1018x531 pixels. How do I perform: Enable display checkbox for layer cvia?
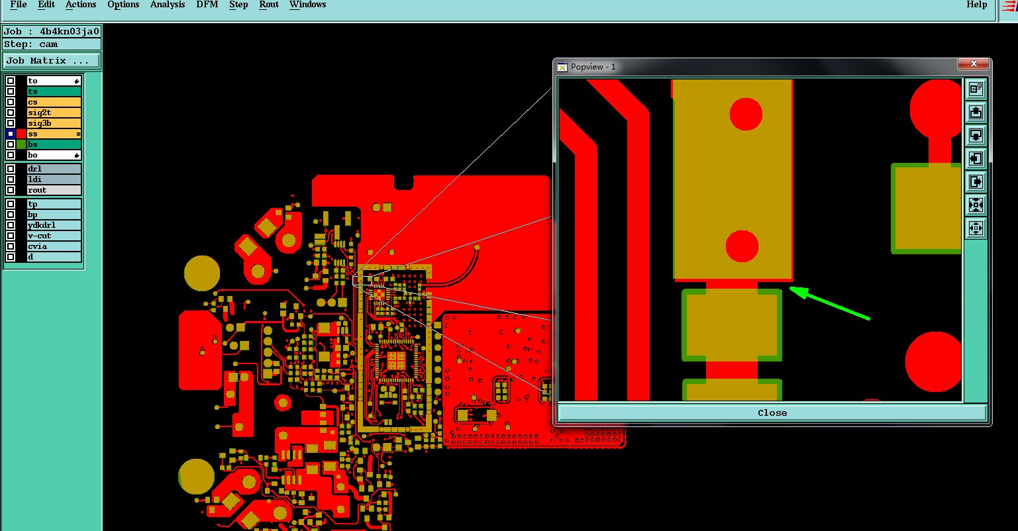tap(11, 246)
